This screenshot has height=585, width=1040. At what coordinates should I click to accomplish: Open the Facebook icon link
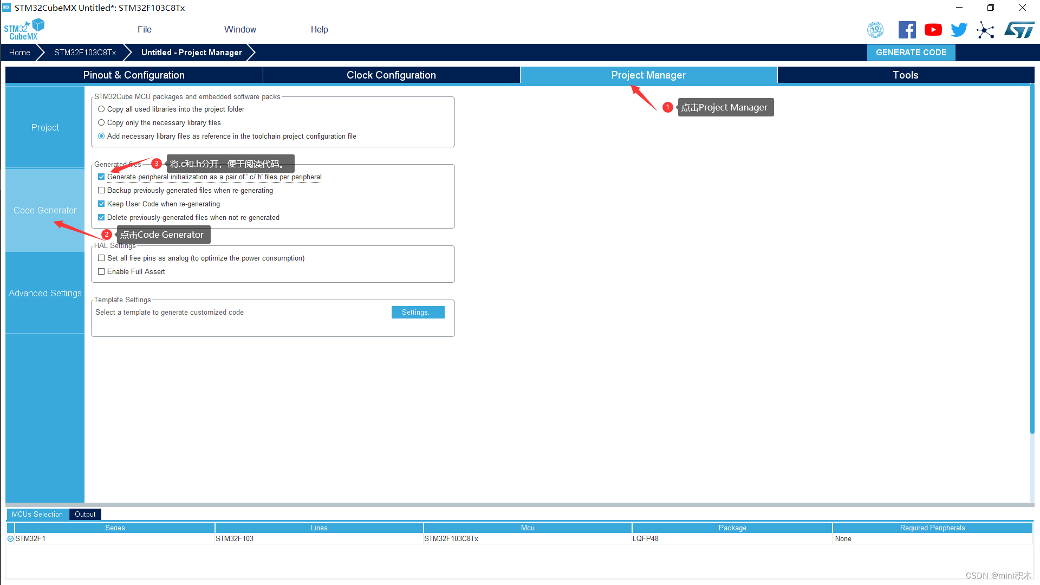pyautogui.click(x=907, y=30)
